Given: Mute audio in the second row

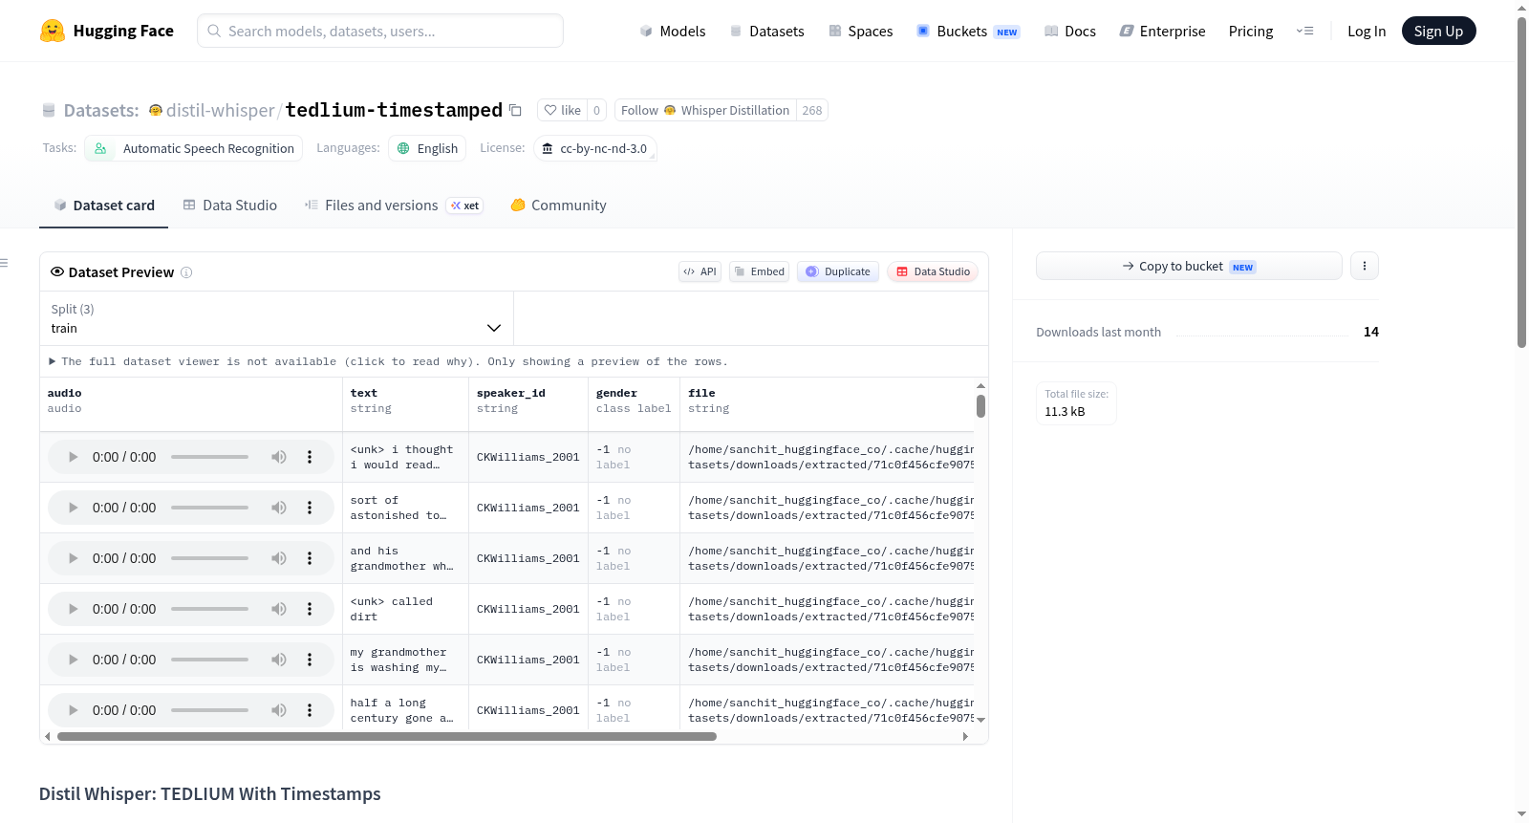Looking at the screenshot, I should pyautogui.click(x=278, y=508).
